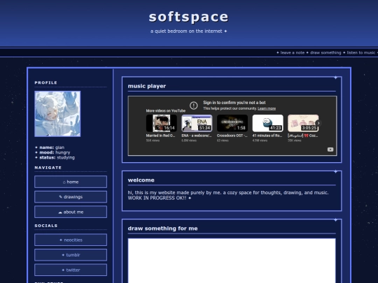Click 'leave a note' in the marquee

pos(293,52)
